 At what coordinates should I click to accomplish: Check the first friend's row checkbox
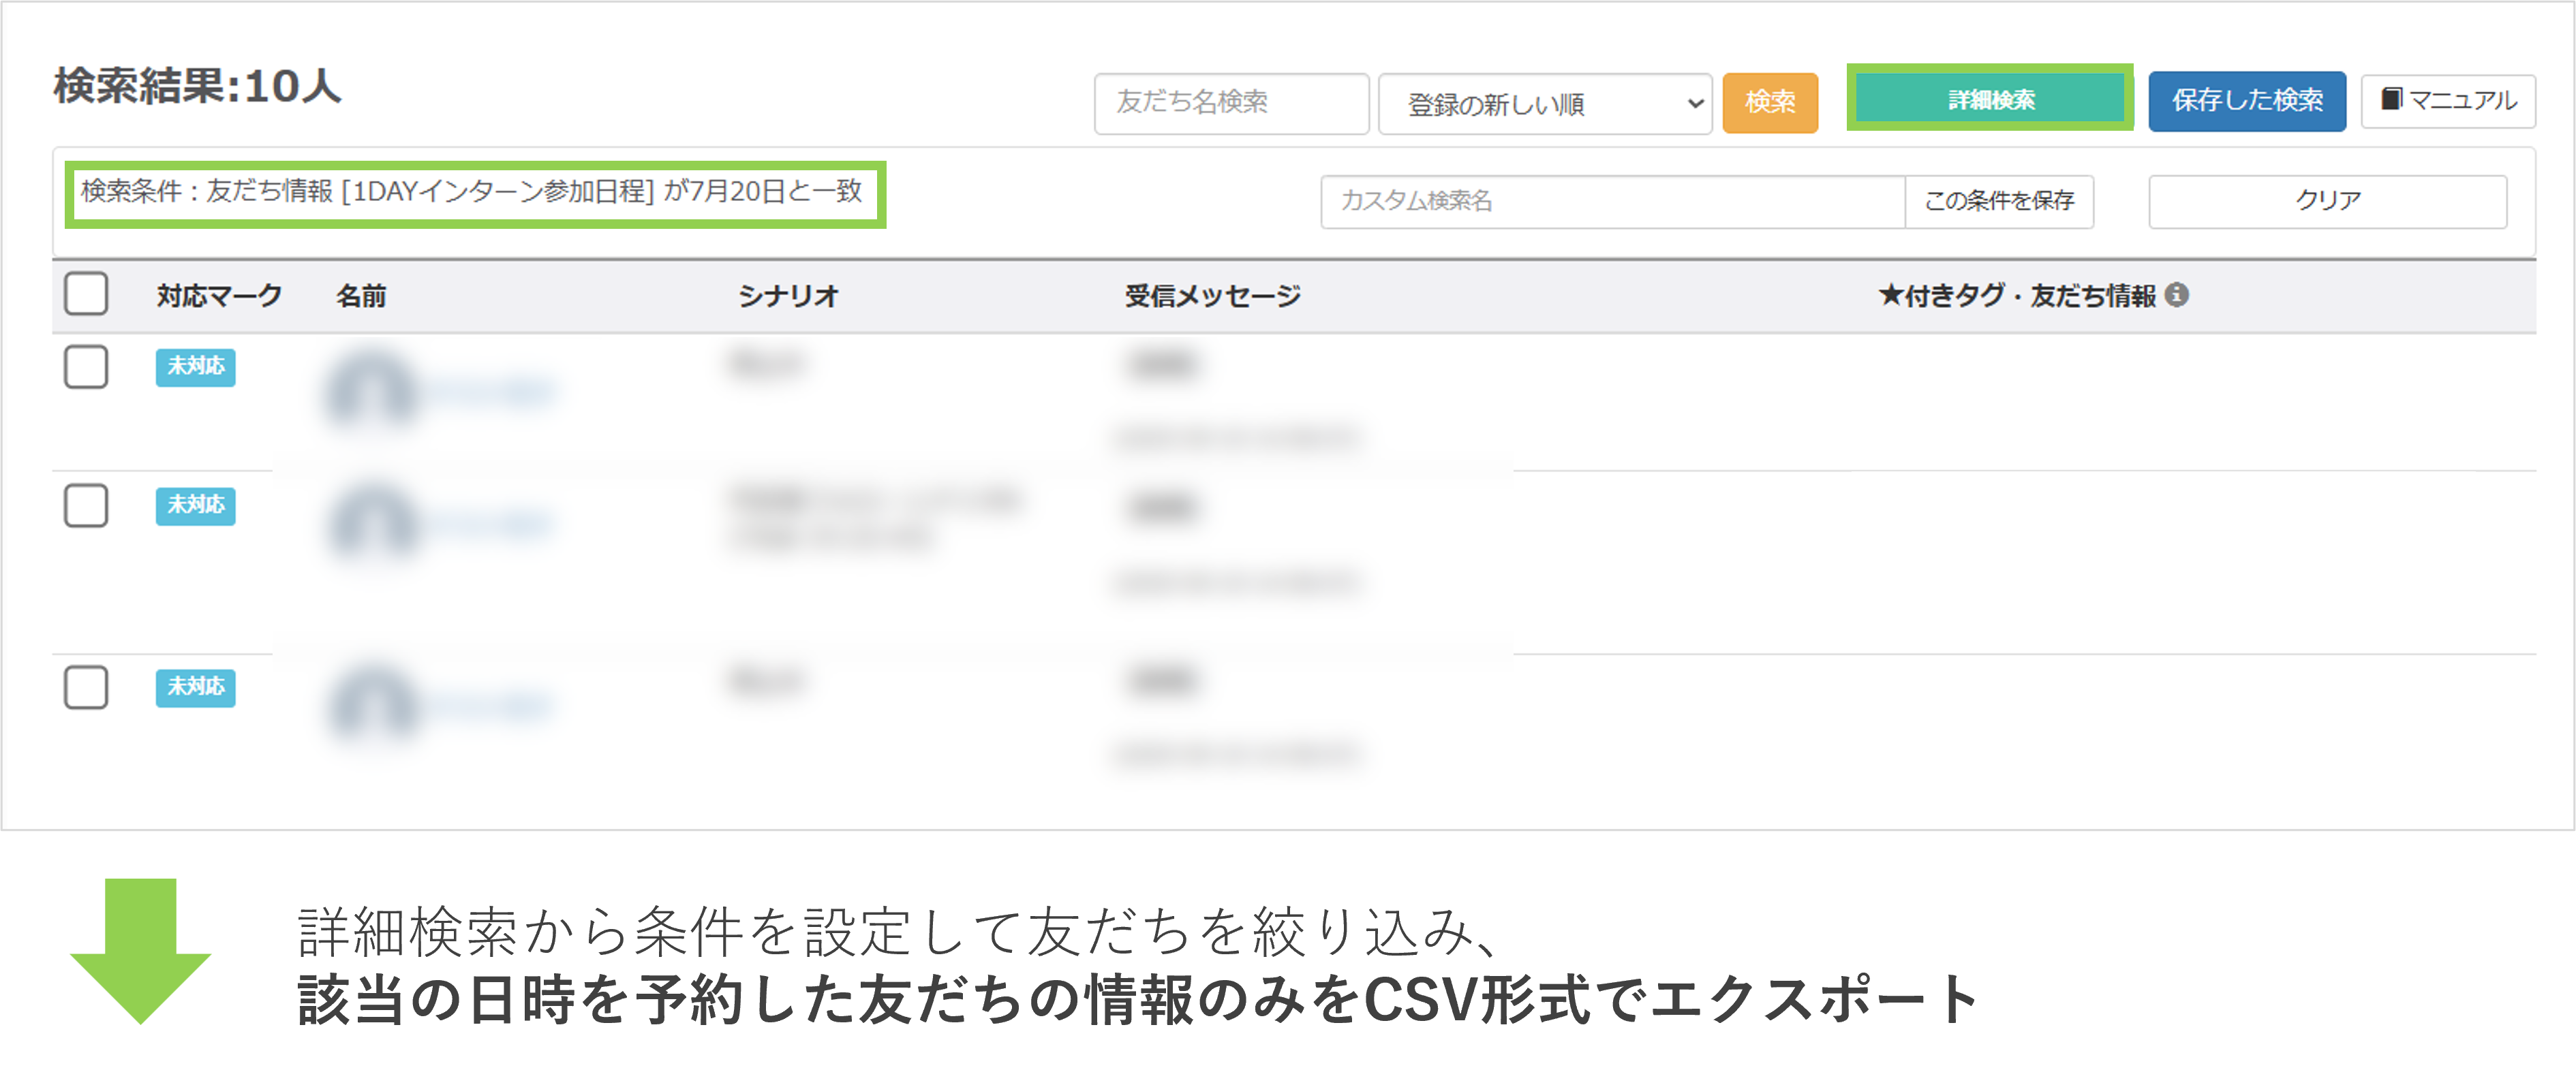click(86, 366)
